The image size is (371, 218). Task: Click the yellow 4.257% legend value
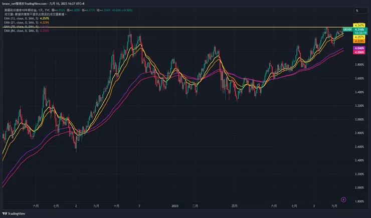pyautogui.click(x=45, y=19)
